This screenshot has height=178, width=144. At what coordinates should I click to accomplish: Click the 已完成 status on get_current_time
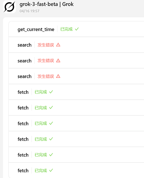(66, 29)
